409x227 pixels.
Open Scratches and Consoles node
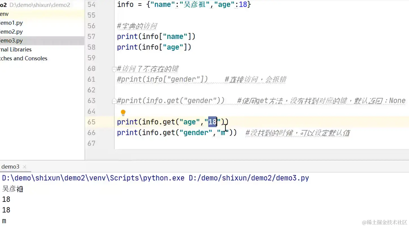[24, 59]
